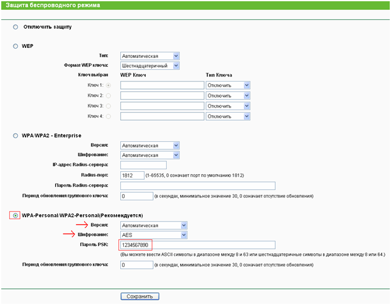Open the Формат WEP ключа dropdown
This screenshot has height=305, width=391.
point(149,65)
